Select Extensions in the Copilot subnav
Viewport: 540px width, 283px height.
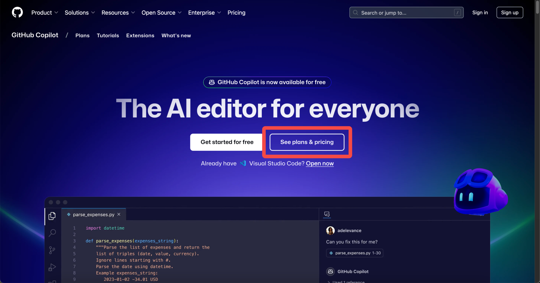pos(140,35)
